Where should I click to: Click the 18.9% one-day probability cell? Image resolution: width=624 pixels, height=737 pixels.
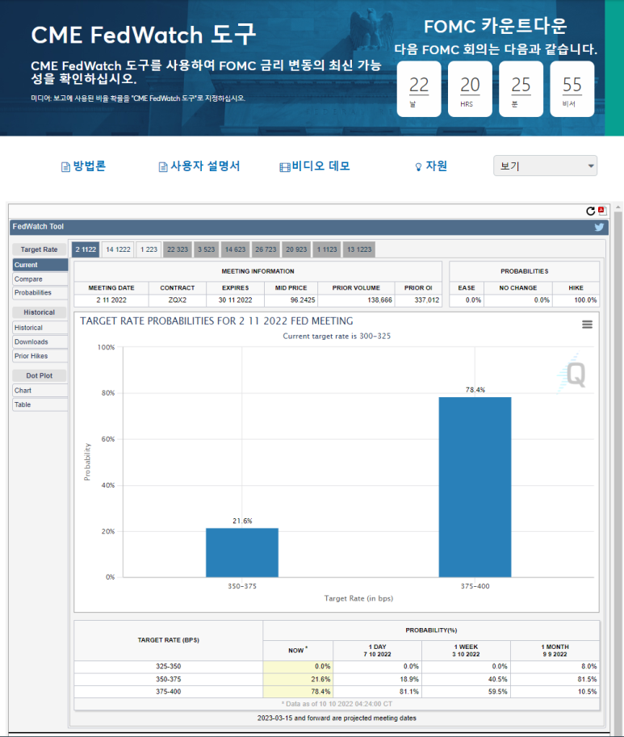(377, 679)
